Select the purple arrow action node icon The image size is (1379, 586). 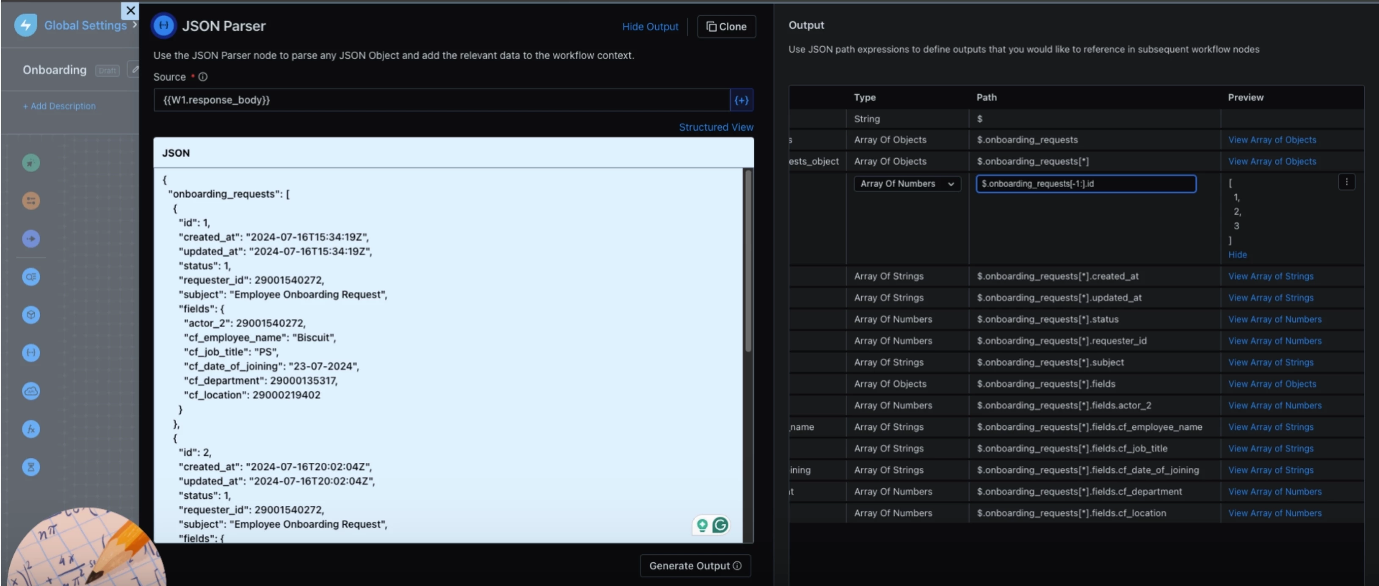click(x=31, y=239)
